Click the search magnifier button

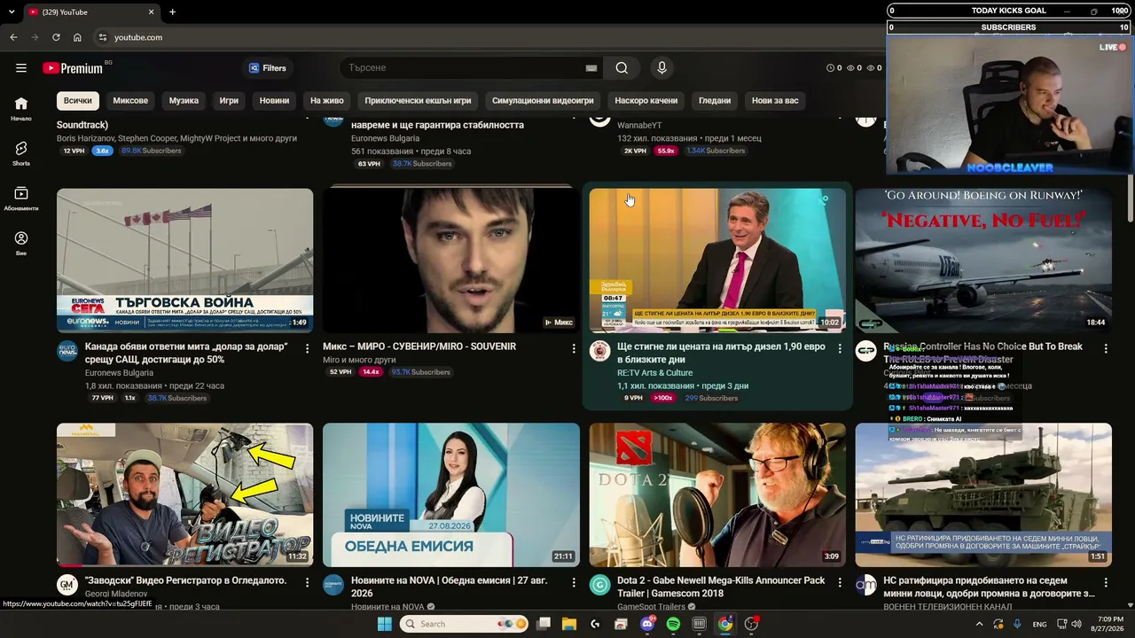pos(622,68)
